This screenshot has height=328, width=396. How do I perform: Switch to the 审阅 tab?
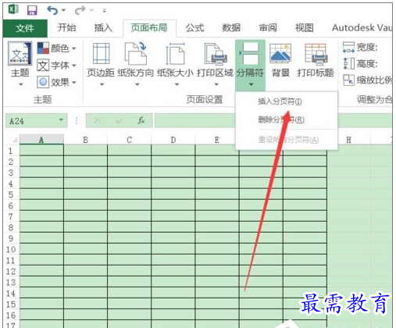[268, 27]
